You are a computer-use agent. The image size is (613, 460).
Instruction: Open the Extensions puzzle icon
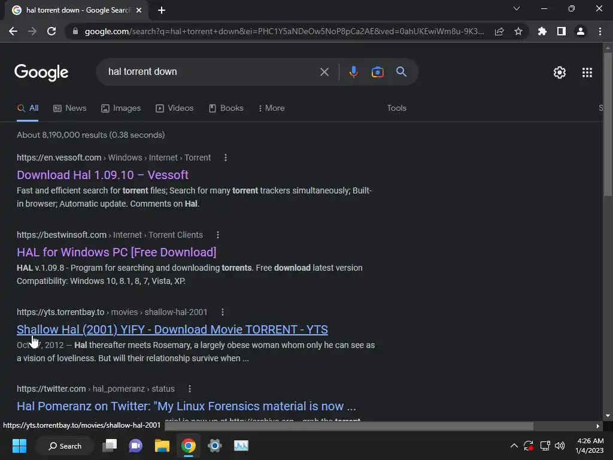pos(542,31)
